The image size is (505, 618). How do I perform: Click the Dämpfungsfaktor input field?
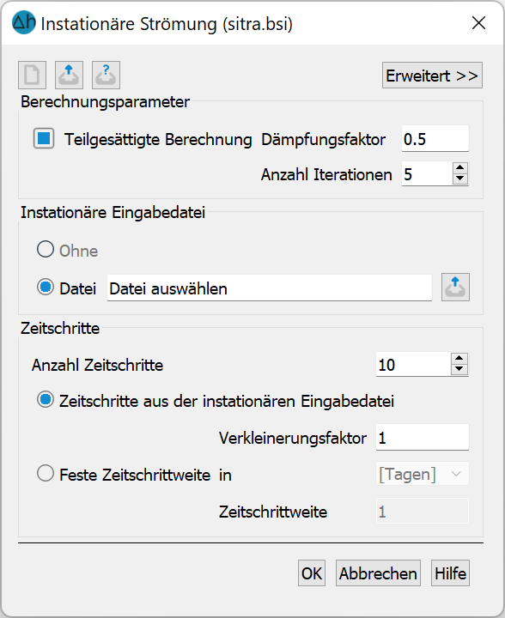(x=435, y=139)
